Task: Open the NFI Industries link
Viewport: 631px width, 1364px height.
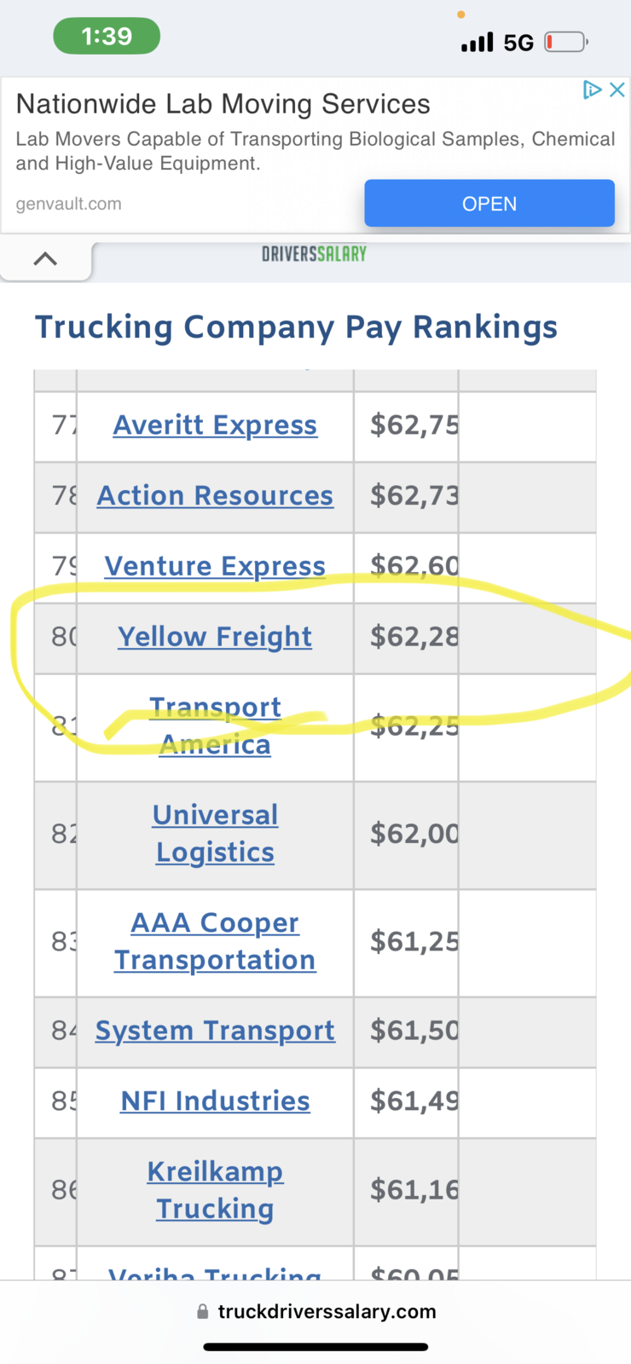Action: coord(215,1101)
